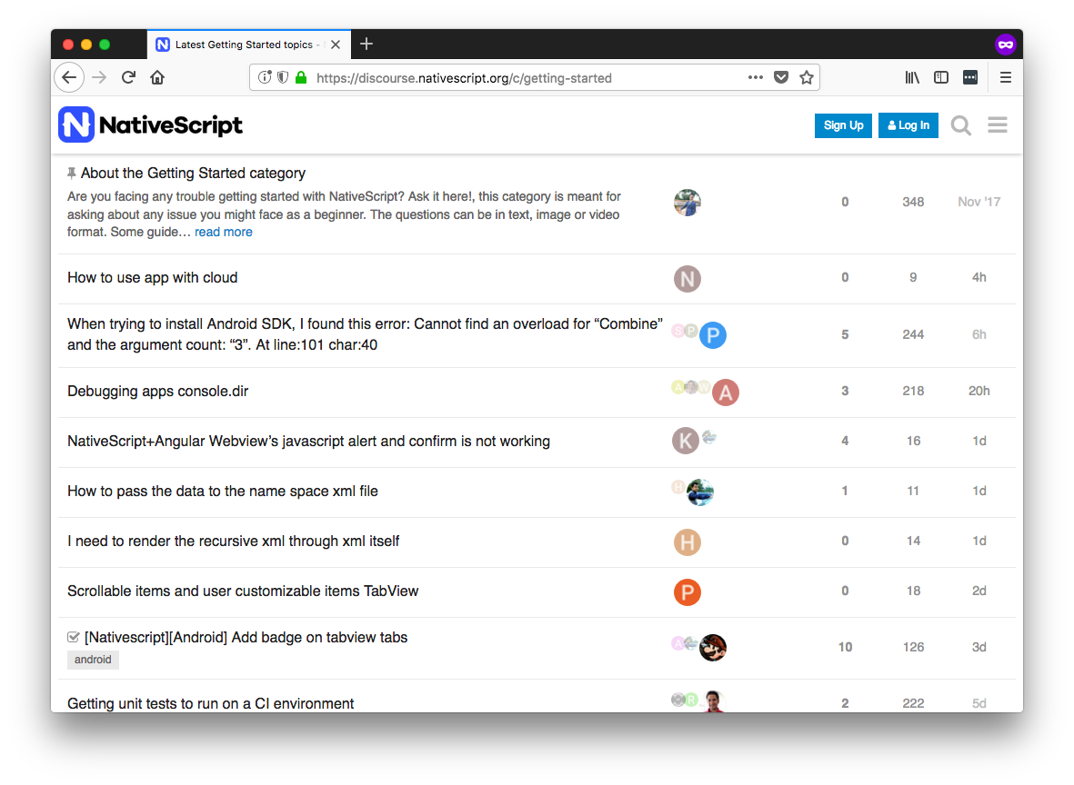Viewport: 1074px width, 785px height.
Task: Open Firefox Library icon in toolbar
Action: 912,77
